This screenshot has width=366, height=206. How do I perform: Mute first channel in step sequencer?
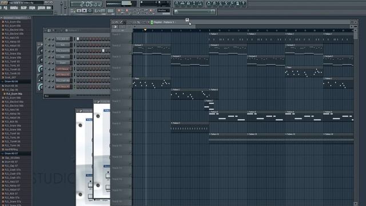(46, 39)
